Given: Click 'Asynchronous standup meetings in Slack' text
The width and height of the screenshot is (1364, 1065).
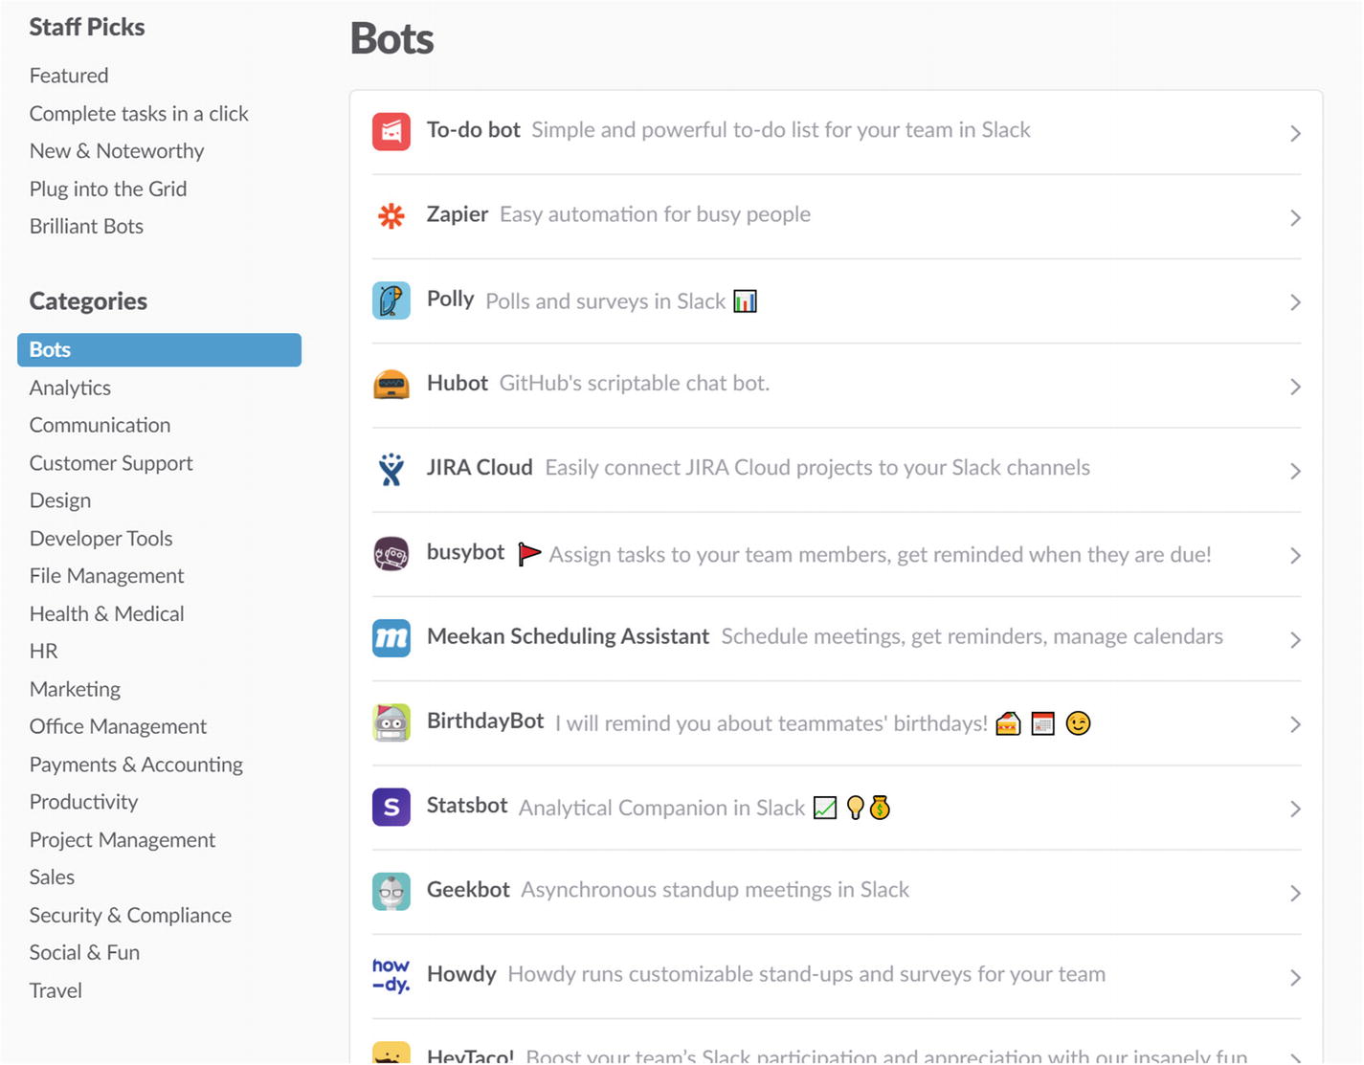Looking at the screenshot, I should click(x=715, y=890).
